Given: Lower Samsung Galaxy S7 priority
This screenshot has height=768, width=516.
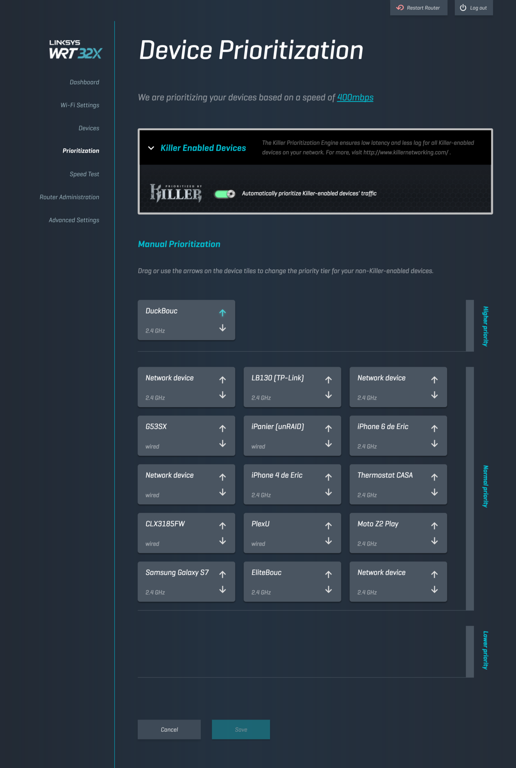Looking at the screenshot, I should point(222,590).
